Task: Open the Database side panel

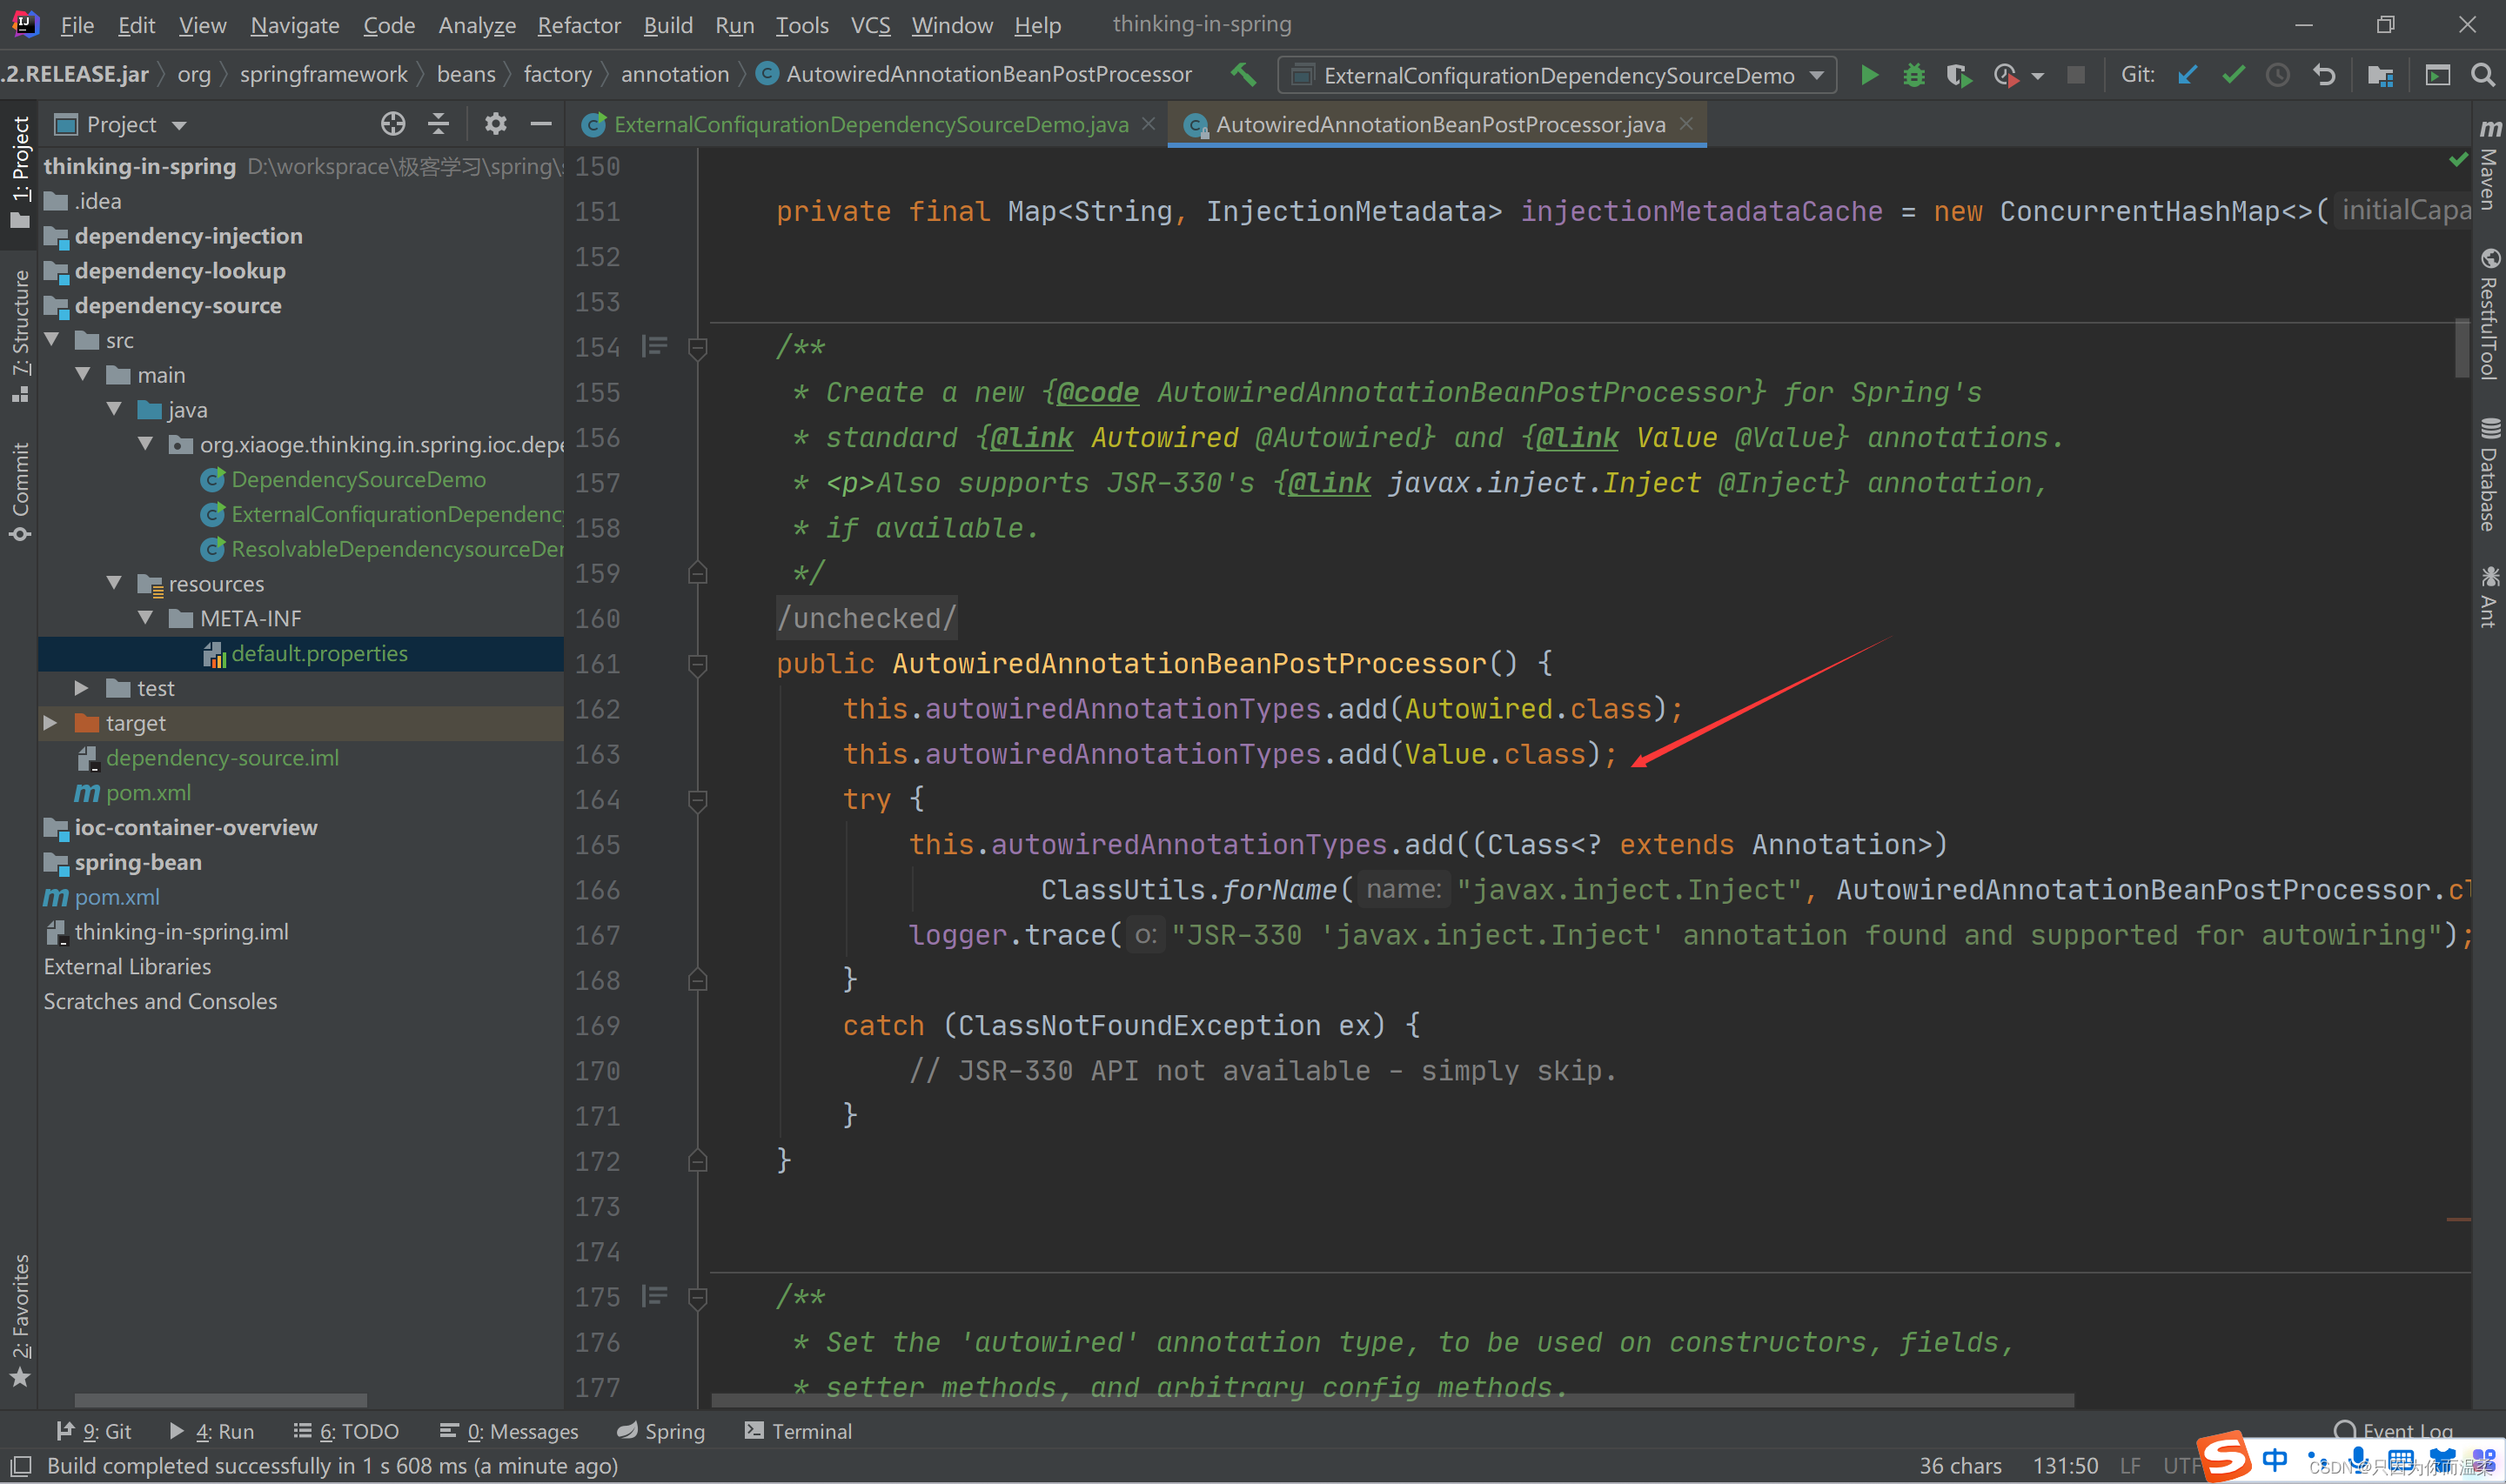Action: coord(2489,474)
